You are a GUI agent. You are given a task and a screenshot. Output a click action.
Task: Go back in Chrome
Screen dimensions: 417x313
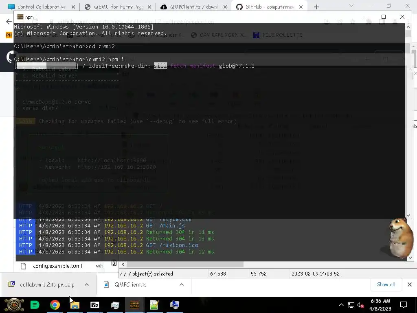(9, 22)
